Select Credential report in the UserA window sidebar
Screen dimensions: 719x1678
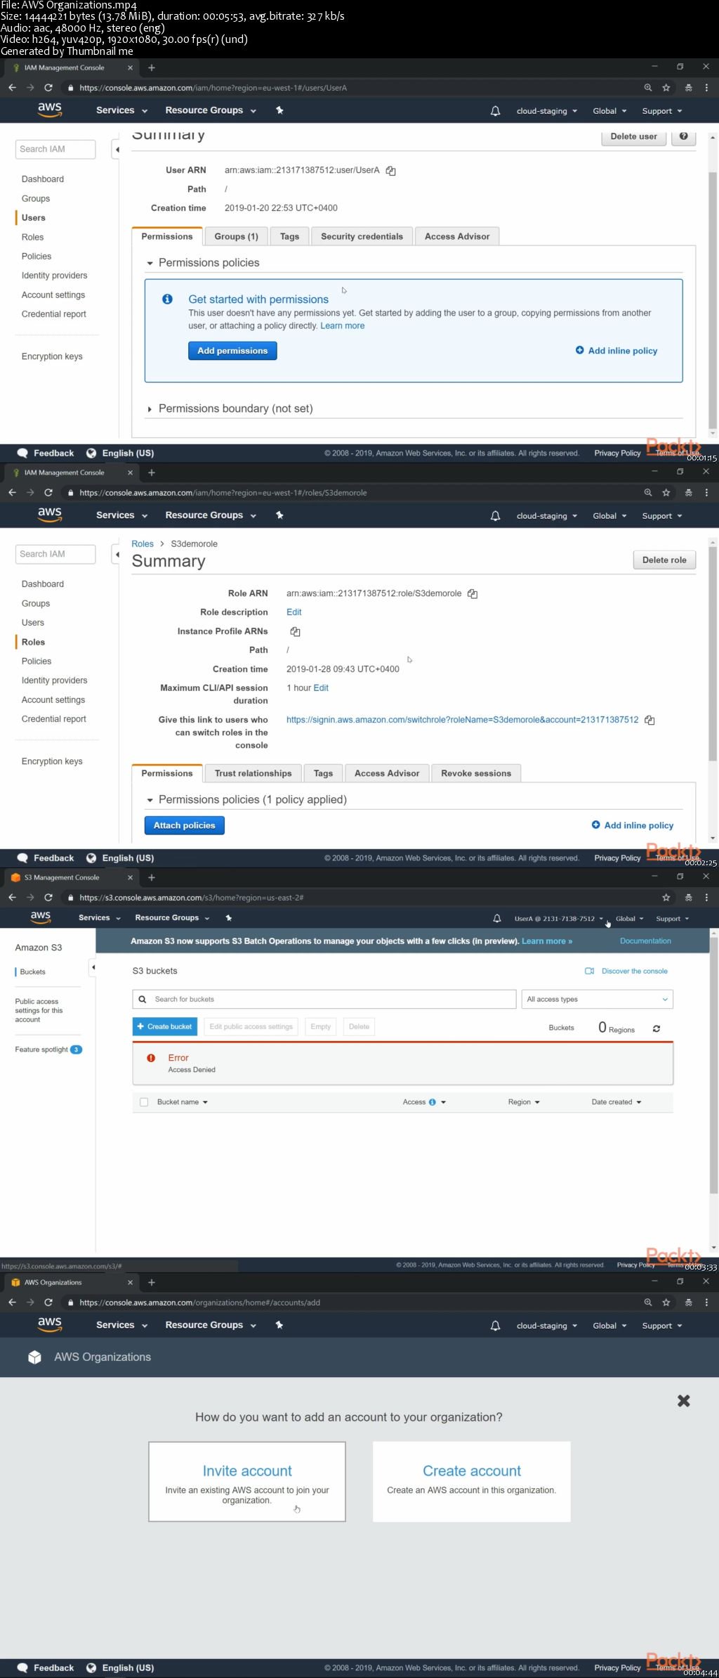54,314
